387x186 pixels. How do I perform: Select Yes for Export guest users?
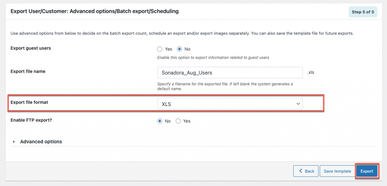pos(160,49)
